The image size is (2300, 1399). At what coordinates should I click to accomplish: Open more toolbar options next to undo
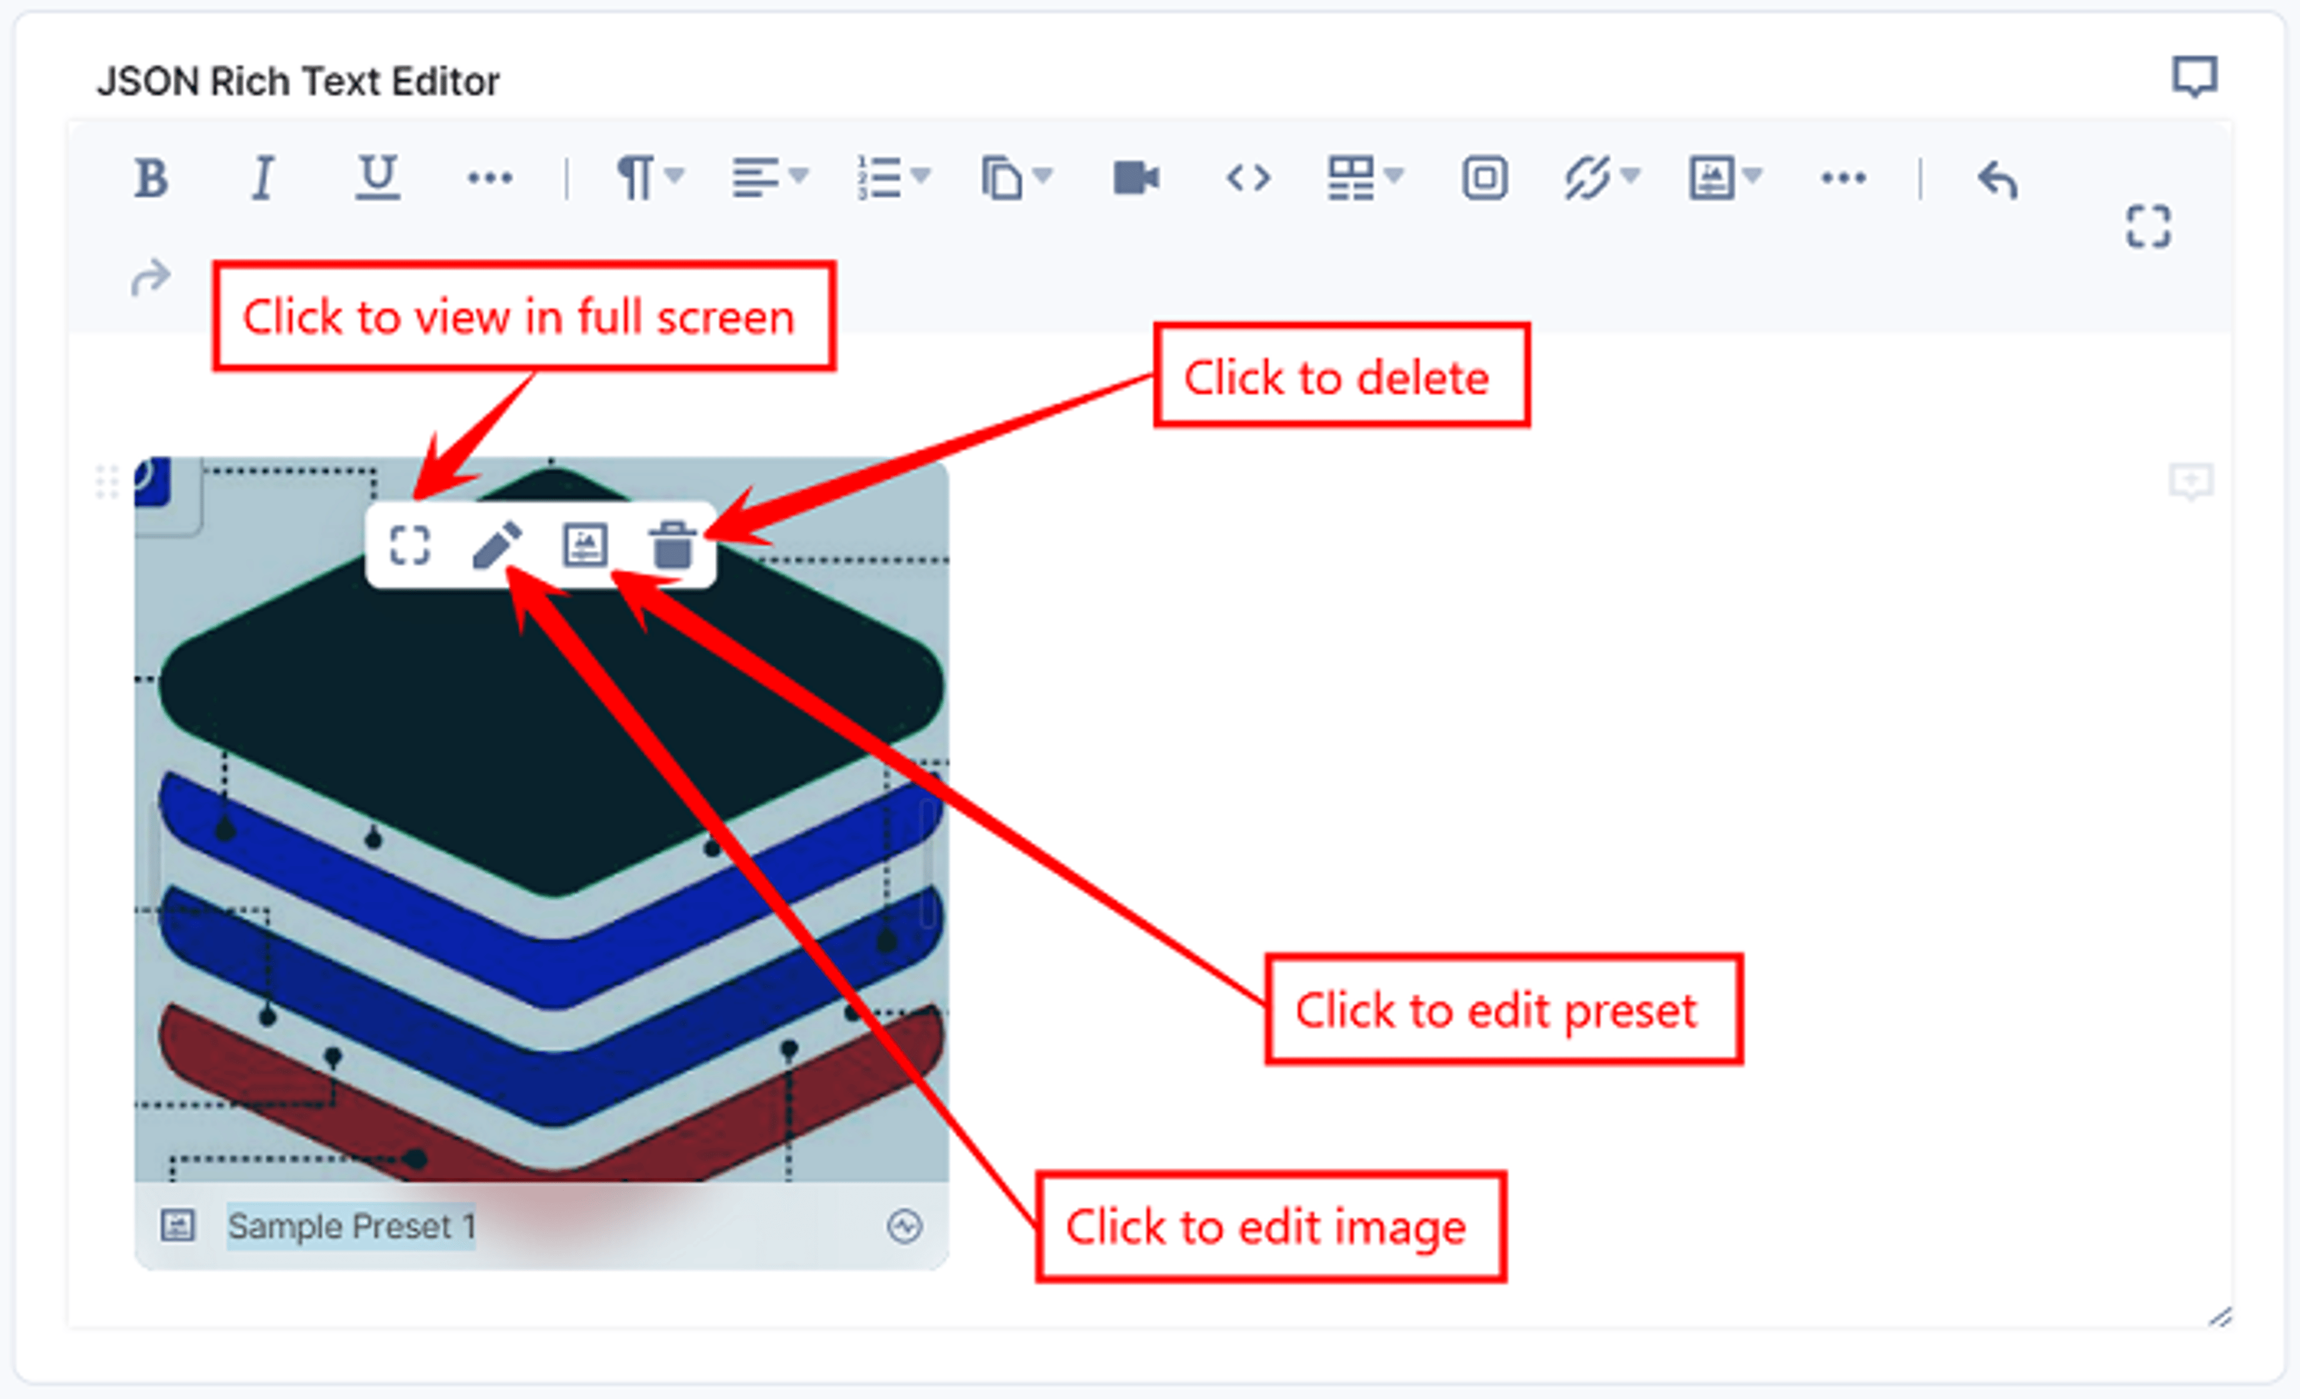point(1844,177)
